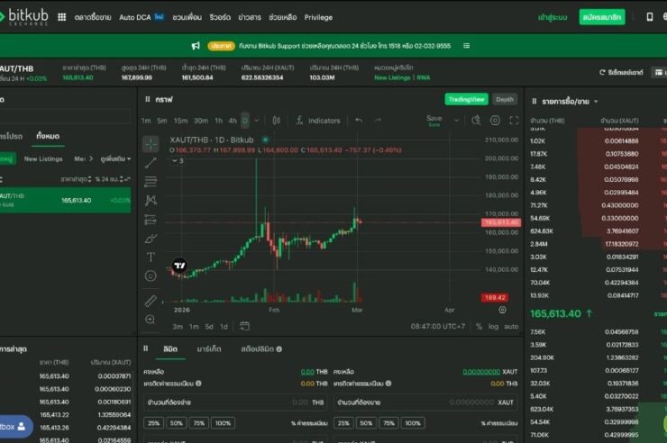The image size is (667, 443).
Task: Select the 1h timeframe
Action: point(219,121)
